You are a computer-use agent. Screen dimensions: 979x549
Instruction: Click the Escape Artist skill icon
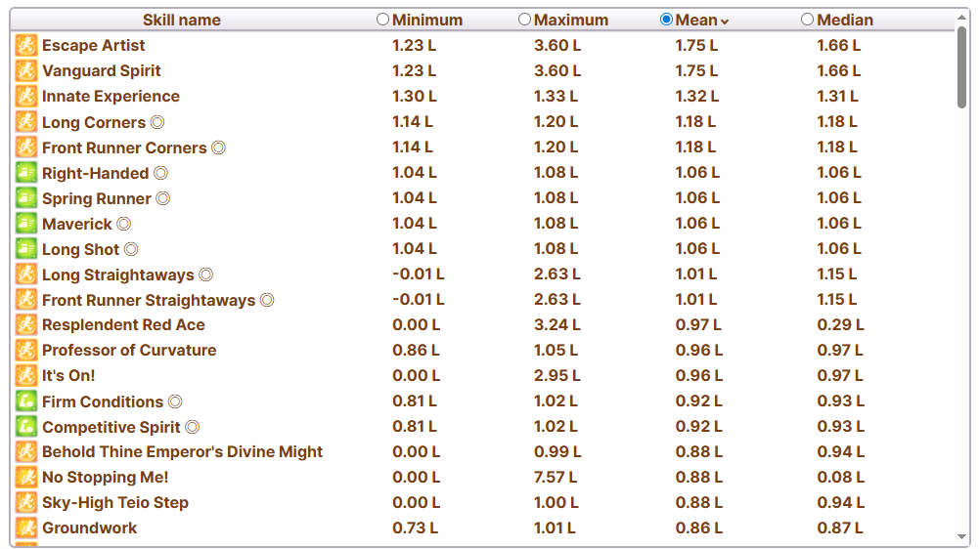[26, 46]
